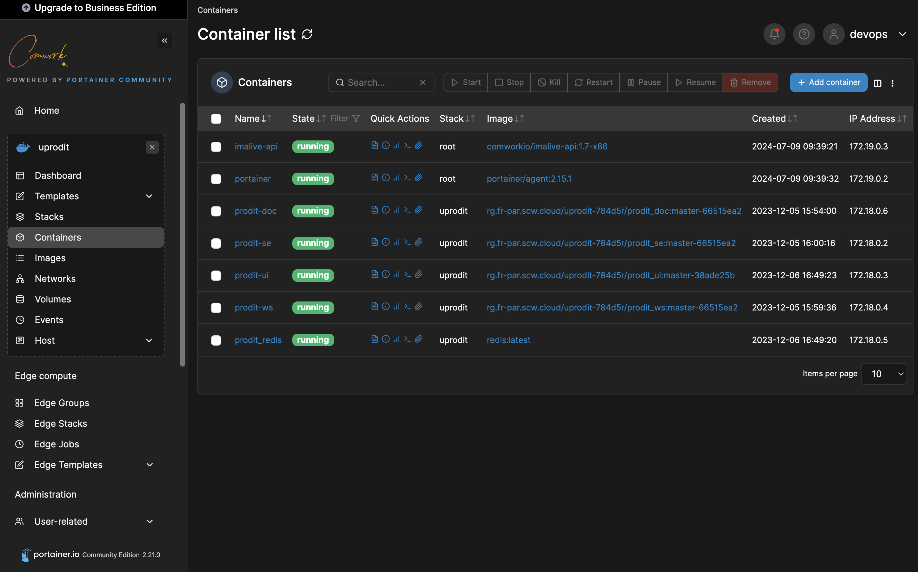Viewport: 918px width, 572px height.
Task: Open table column visibility settings icon
Action: [877, 83]
